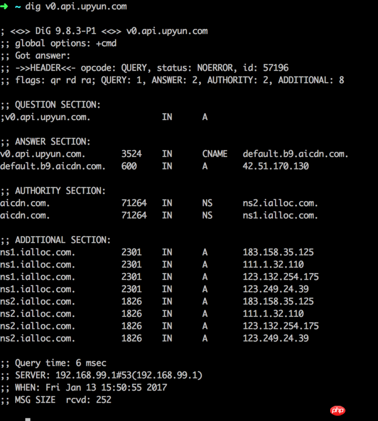This screenshot has width=378, height=421.
Task: Select 123.249.24.39 in the ns1.ialloc.com row
Action: (x=276, y=289)
